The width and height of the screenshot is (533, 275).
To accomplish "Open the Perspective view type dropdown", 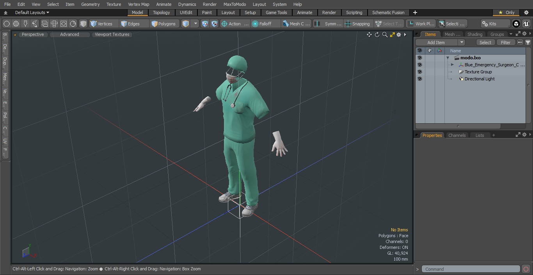I will click(33, 34).
